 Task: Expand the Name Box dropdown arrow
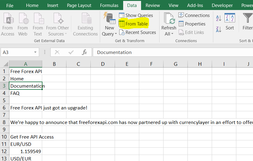click(35, 52)
